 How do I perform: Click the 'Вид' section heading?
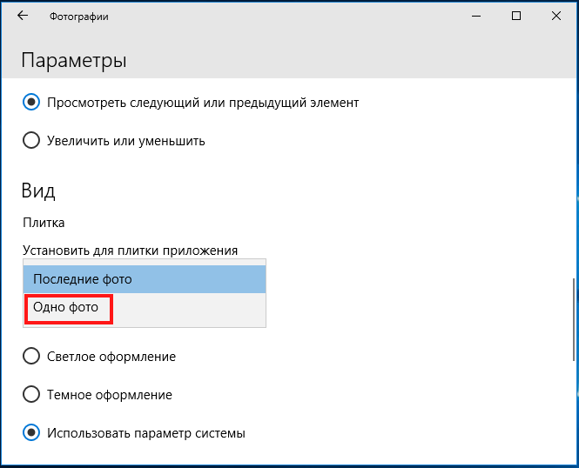38,191
